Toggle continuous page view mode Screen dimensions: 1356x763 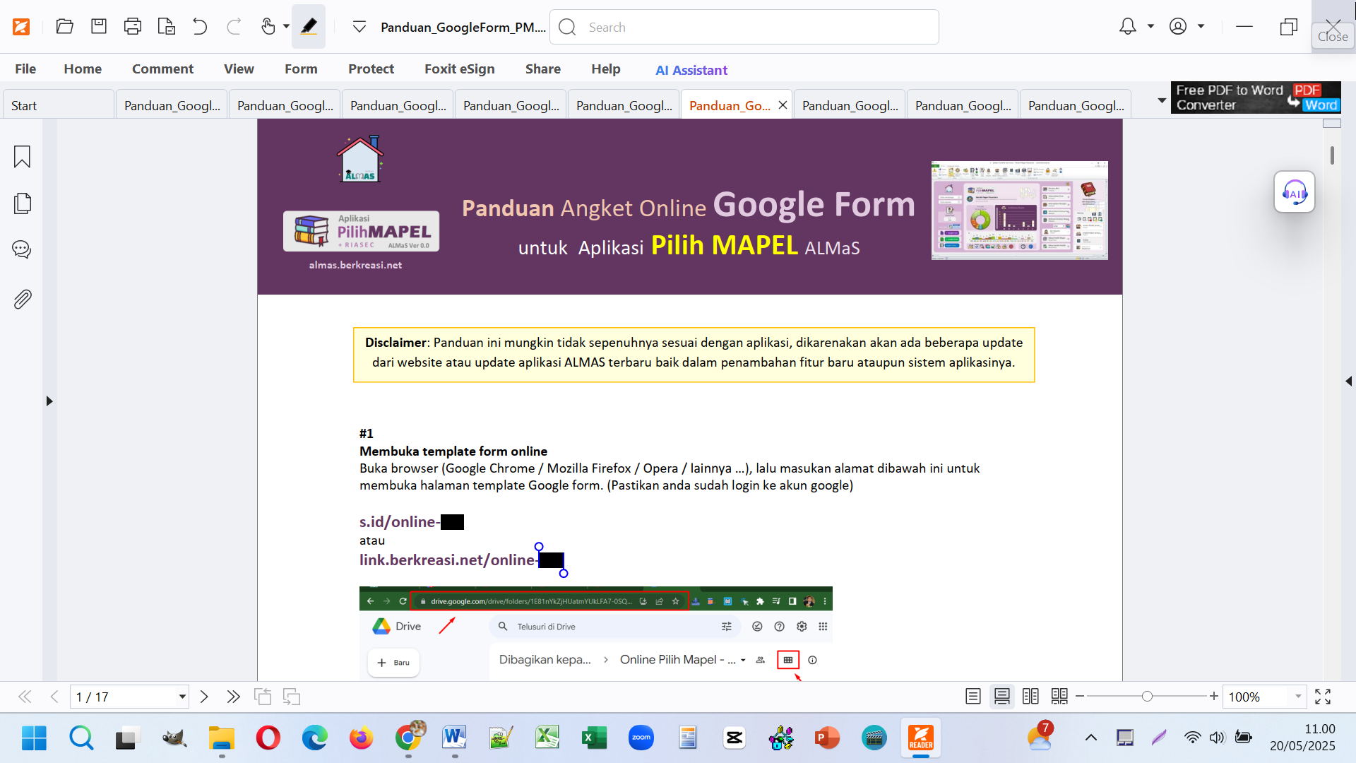1001,697
